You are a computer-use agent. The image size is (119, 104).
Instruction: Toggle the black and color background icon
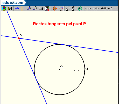47,9
